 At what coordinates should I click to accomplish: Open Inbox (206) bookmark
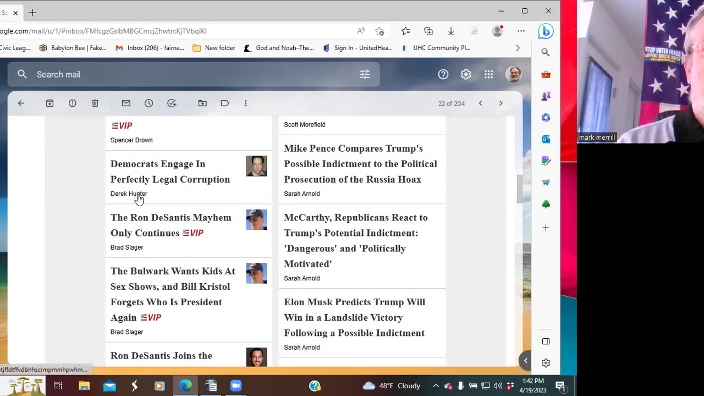click(150, 48)
